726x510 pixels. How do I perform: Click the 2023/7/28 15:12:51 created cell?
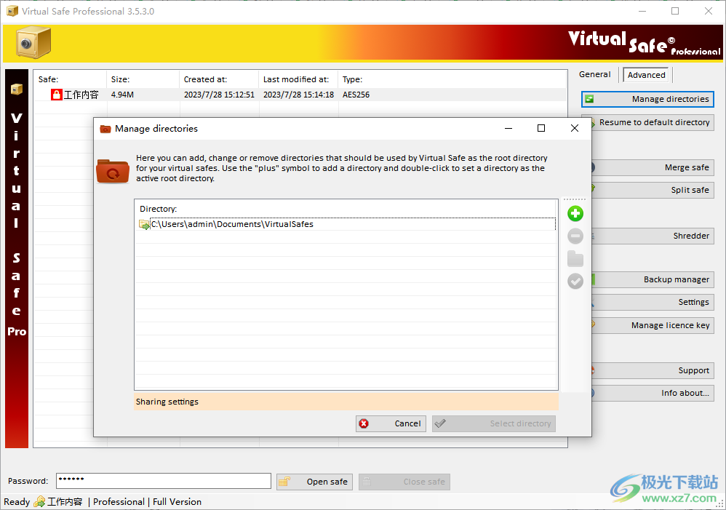219,95
